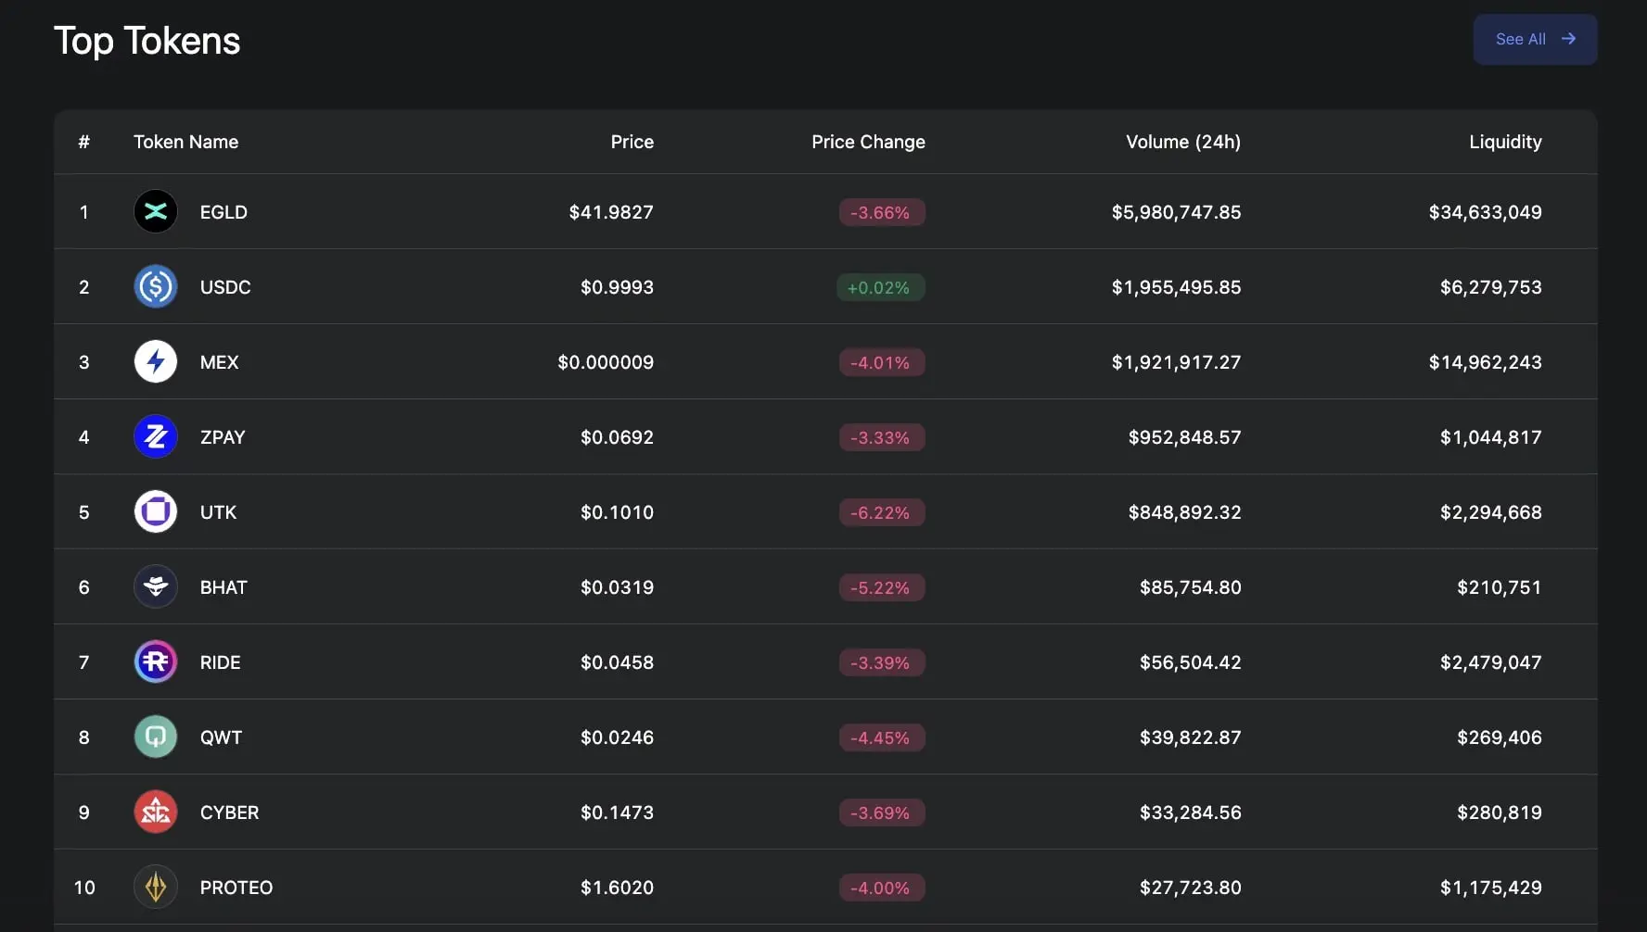Select the CYBER token name

pyautogui.click(x=230, y=812)
